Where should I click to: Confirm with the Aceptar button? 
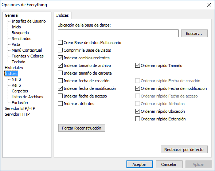coord(140,164)
